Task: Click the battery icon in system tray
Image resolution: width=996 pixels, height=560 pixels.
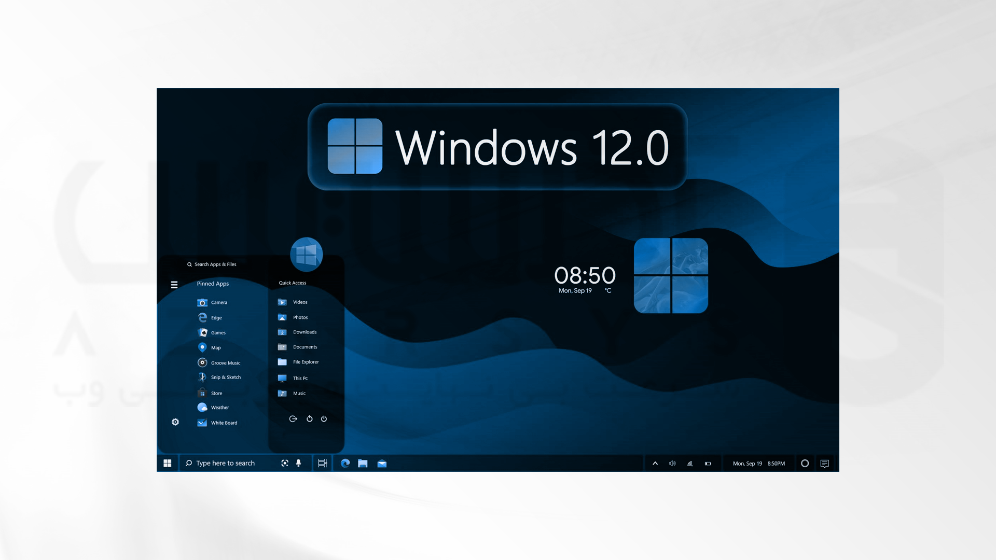Action: [708, 464]
